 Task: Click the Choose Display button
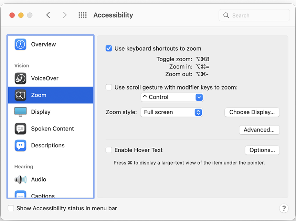pos(252,112)
